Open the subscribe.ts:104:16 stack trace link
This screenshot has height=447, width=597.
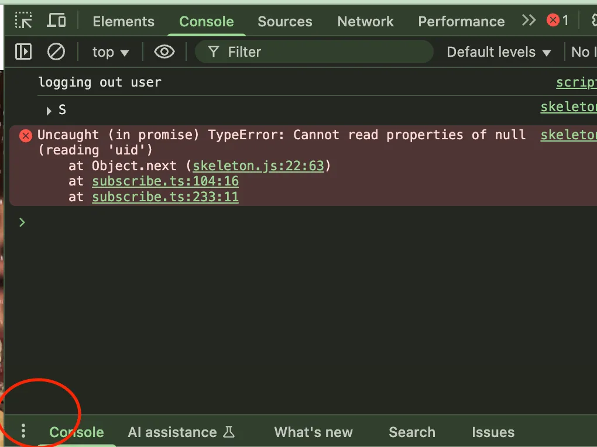coord(165,181)
